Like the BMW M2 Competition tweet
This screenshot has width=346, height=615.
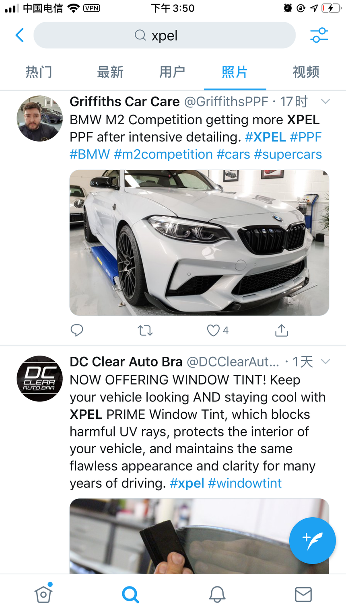[x=213, y=331]
